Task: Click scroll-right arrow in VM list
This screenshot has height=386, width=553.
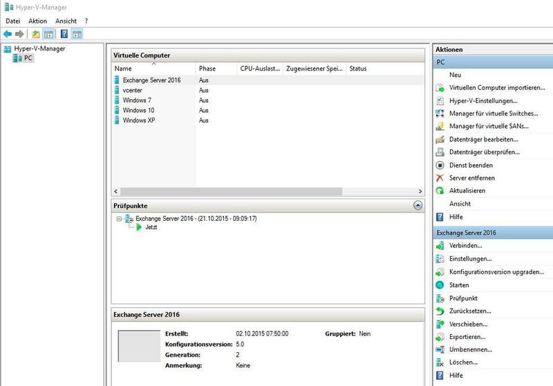Action: (420, 191)
